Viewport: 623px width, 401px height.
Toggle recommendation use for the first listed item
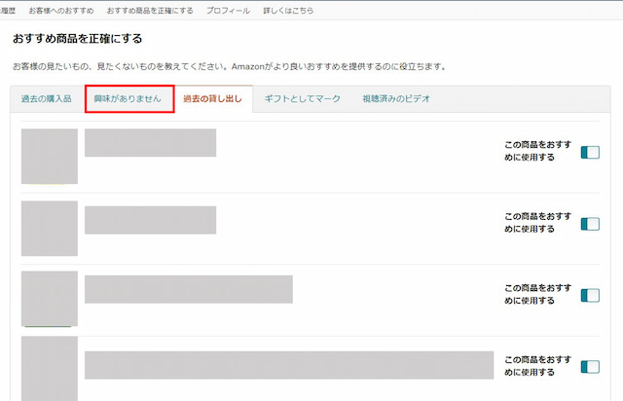(590, 152)
